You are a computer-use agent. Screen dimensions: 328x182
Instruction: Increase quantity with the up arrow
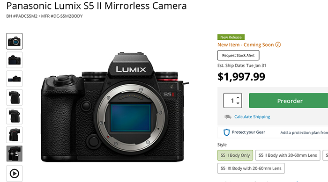tap(238, 98)
